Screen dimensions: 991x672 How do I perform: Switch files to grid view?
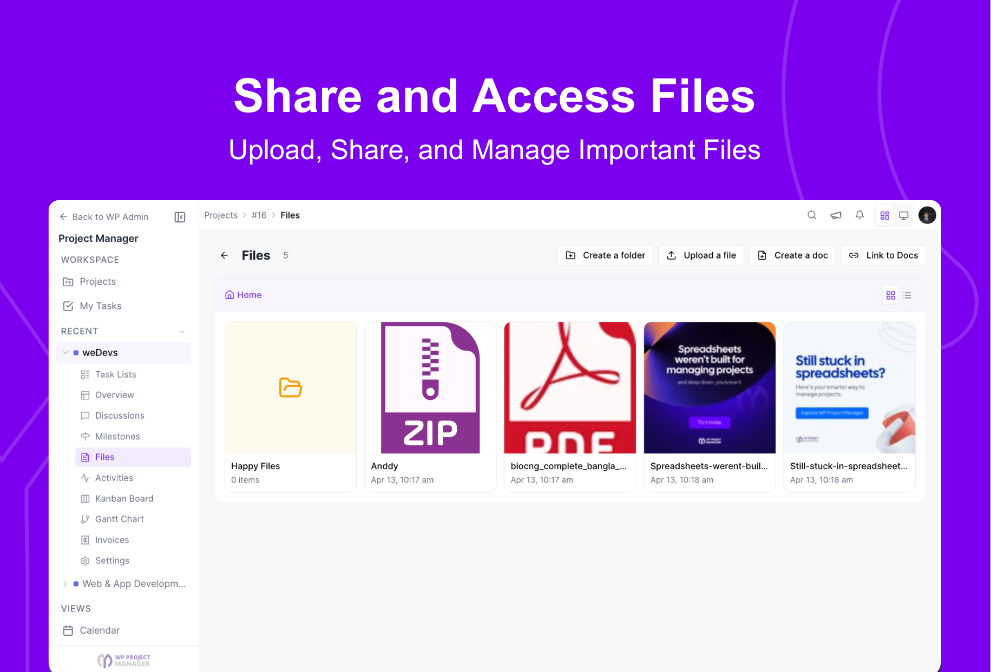pos(891,295)
